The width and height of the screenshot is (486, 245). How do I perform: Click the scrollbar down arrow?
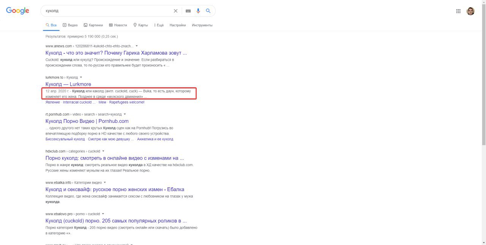(483, 243)
